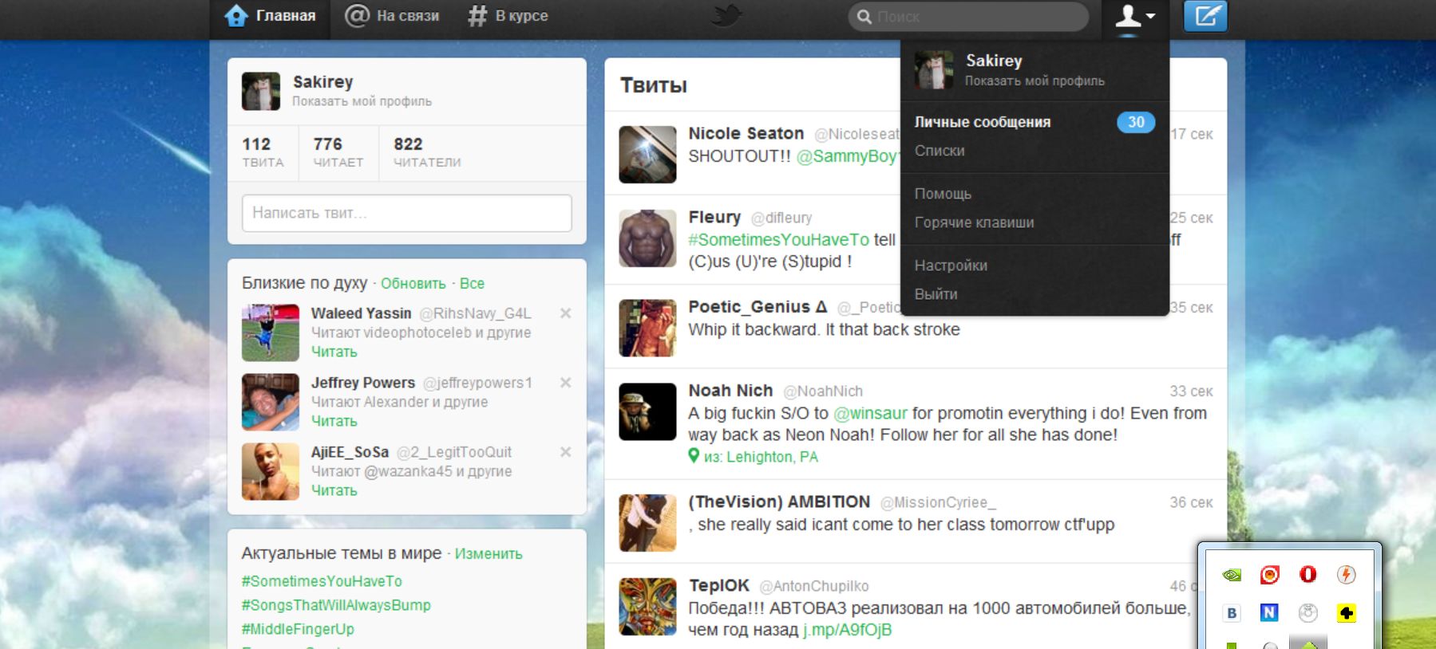
Task: Click the Написать твит compose field
Action: point(407,213)
